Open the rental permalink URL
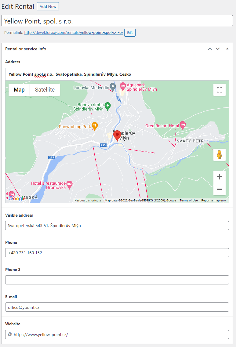Image resolution: width=236 pixels, height=347 pixels. pos(74,33)
